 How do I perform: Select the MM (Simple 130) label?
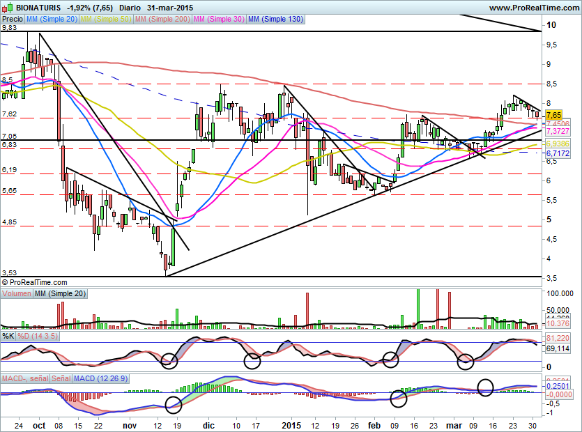click(x=275, y=20)
